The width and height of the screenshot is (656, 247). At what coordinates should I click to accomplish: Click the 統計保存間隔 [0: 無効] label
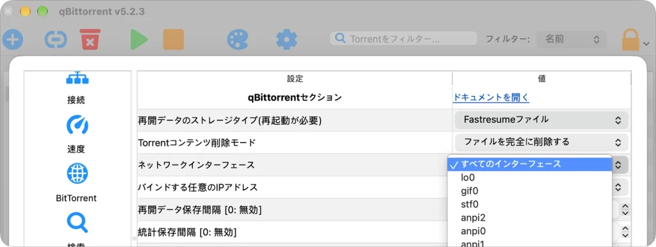(188, 232)
